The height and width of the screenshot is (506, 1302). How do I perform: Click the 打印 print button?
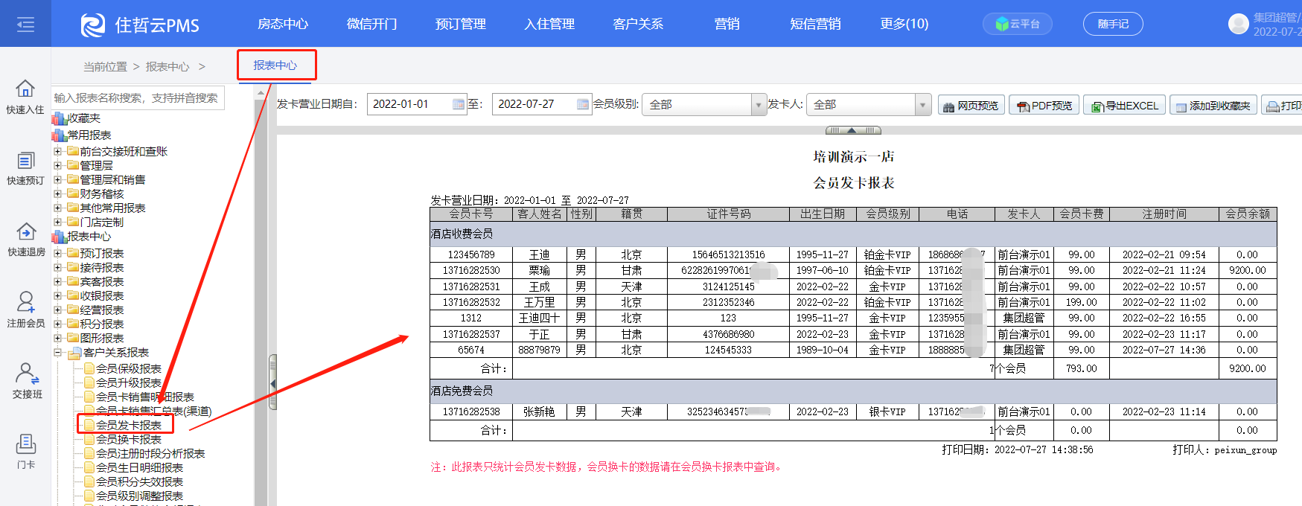coord(1283,106)
